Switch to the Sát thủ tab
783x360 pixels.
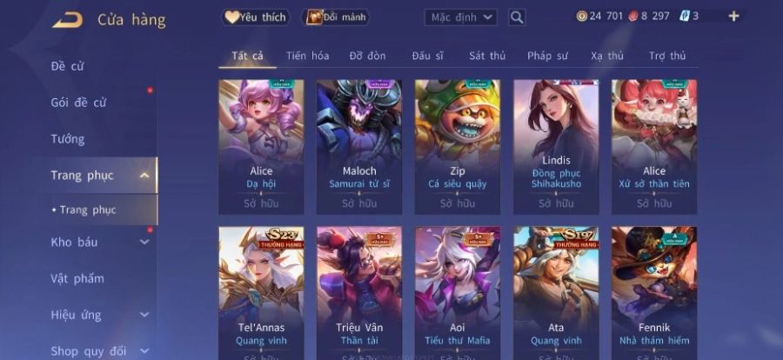pyautogui.click(x=487, y=56)
